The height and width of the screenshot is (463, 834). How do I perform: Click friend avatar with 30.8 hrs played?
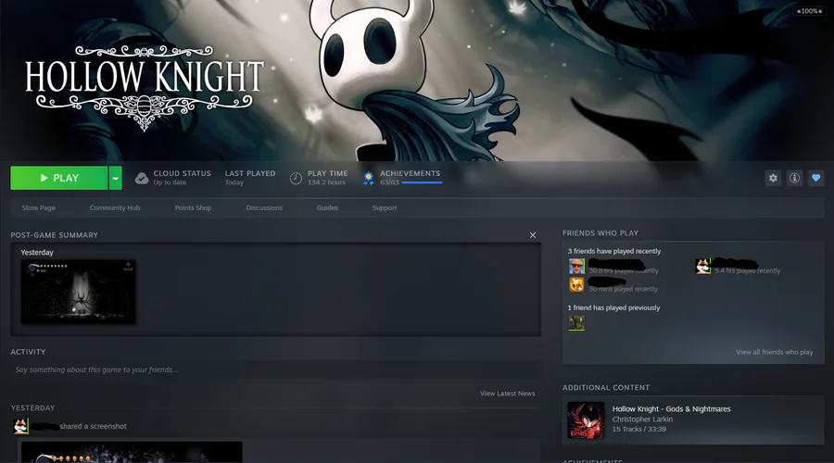(x=576, y=267)
